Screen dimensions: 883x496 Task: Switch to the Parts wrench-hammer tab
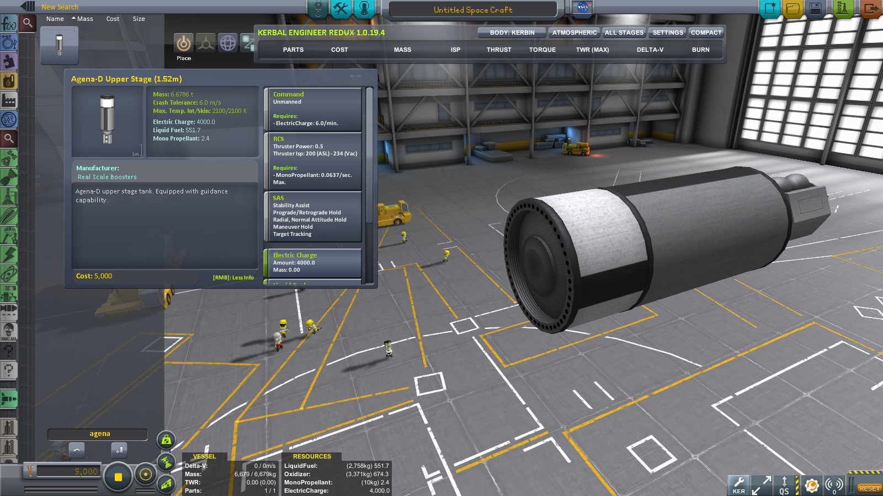coord(341,8)
